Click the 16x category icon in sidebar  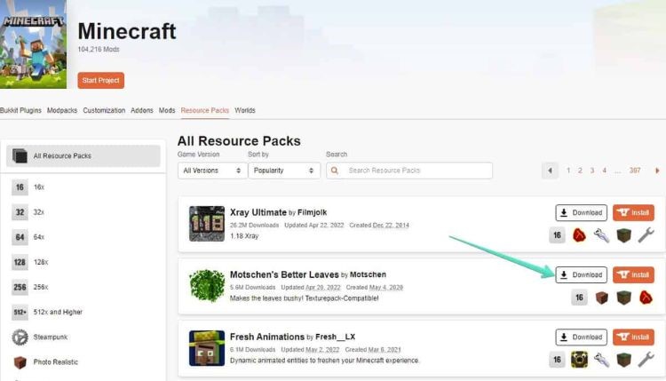tap(20, 187)
